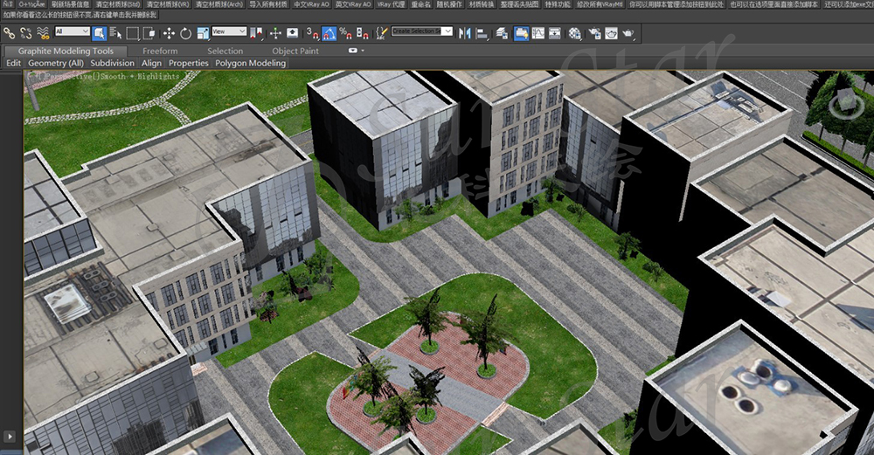Click the 清空材质球(Arch) button
The height and width of the screenshot is (455, 874).
[x=219, y=3]
